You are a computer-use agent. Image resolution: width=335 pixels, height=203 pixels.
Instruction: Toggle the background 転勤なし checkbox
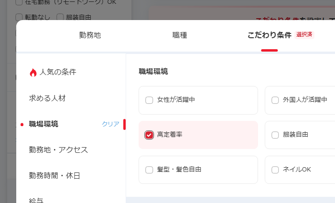[19, 17]
